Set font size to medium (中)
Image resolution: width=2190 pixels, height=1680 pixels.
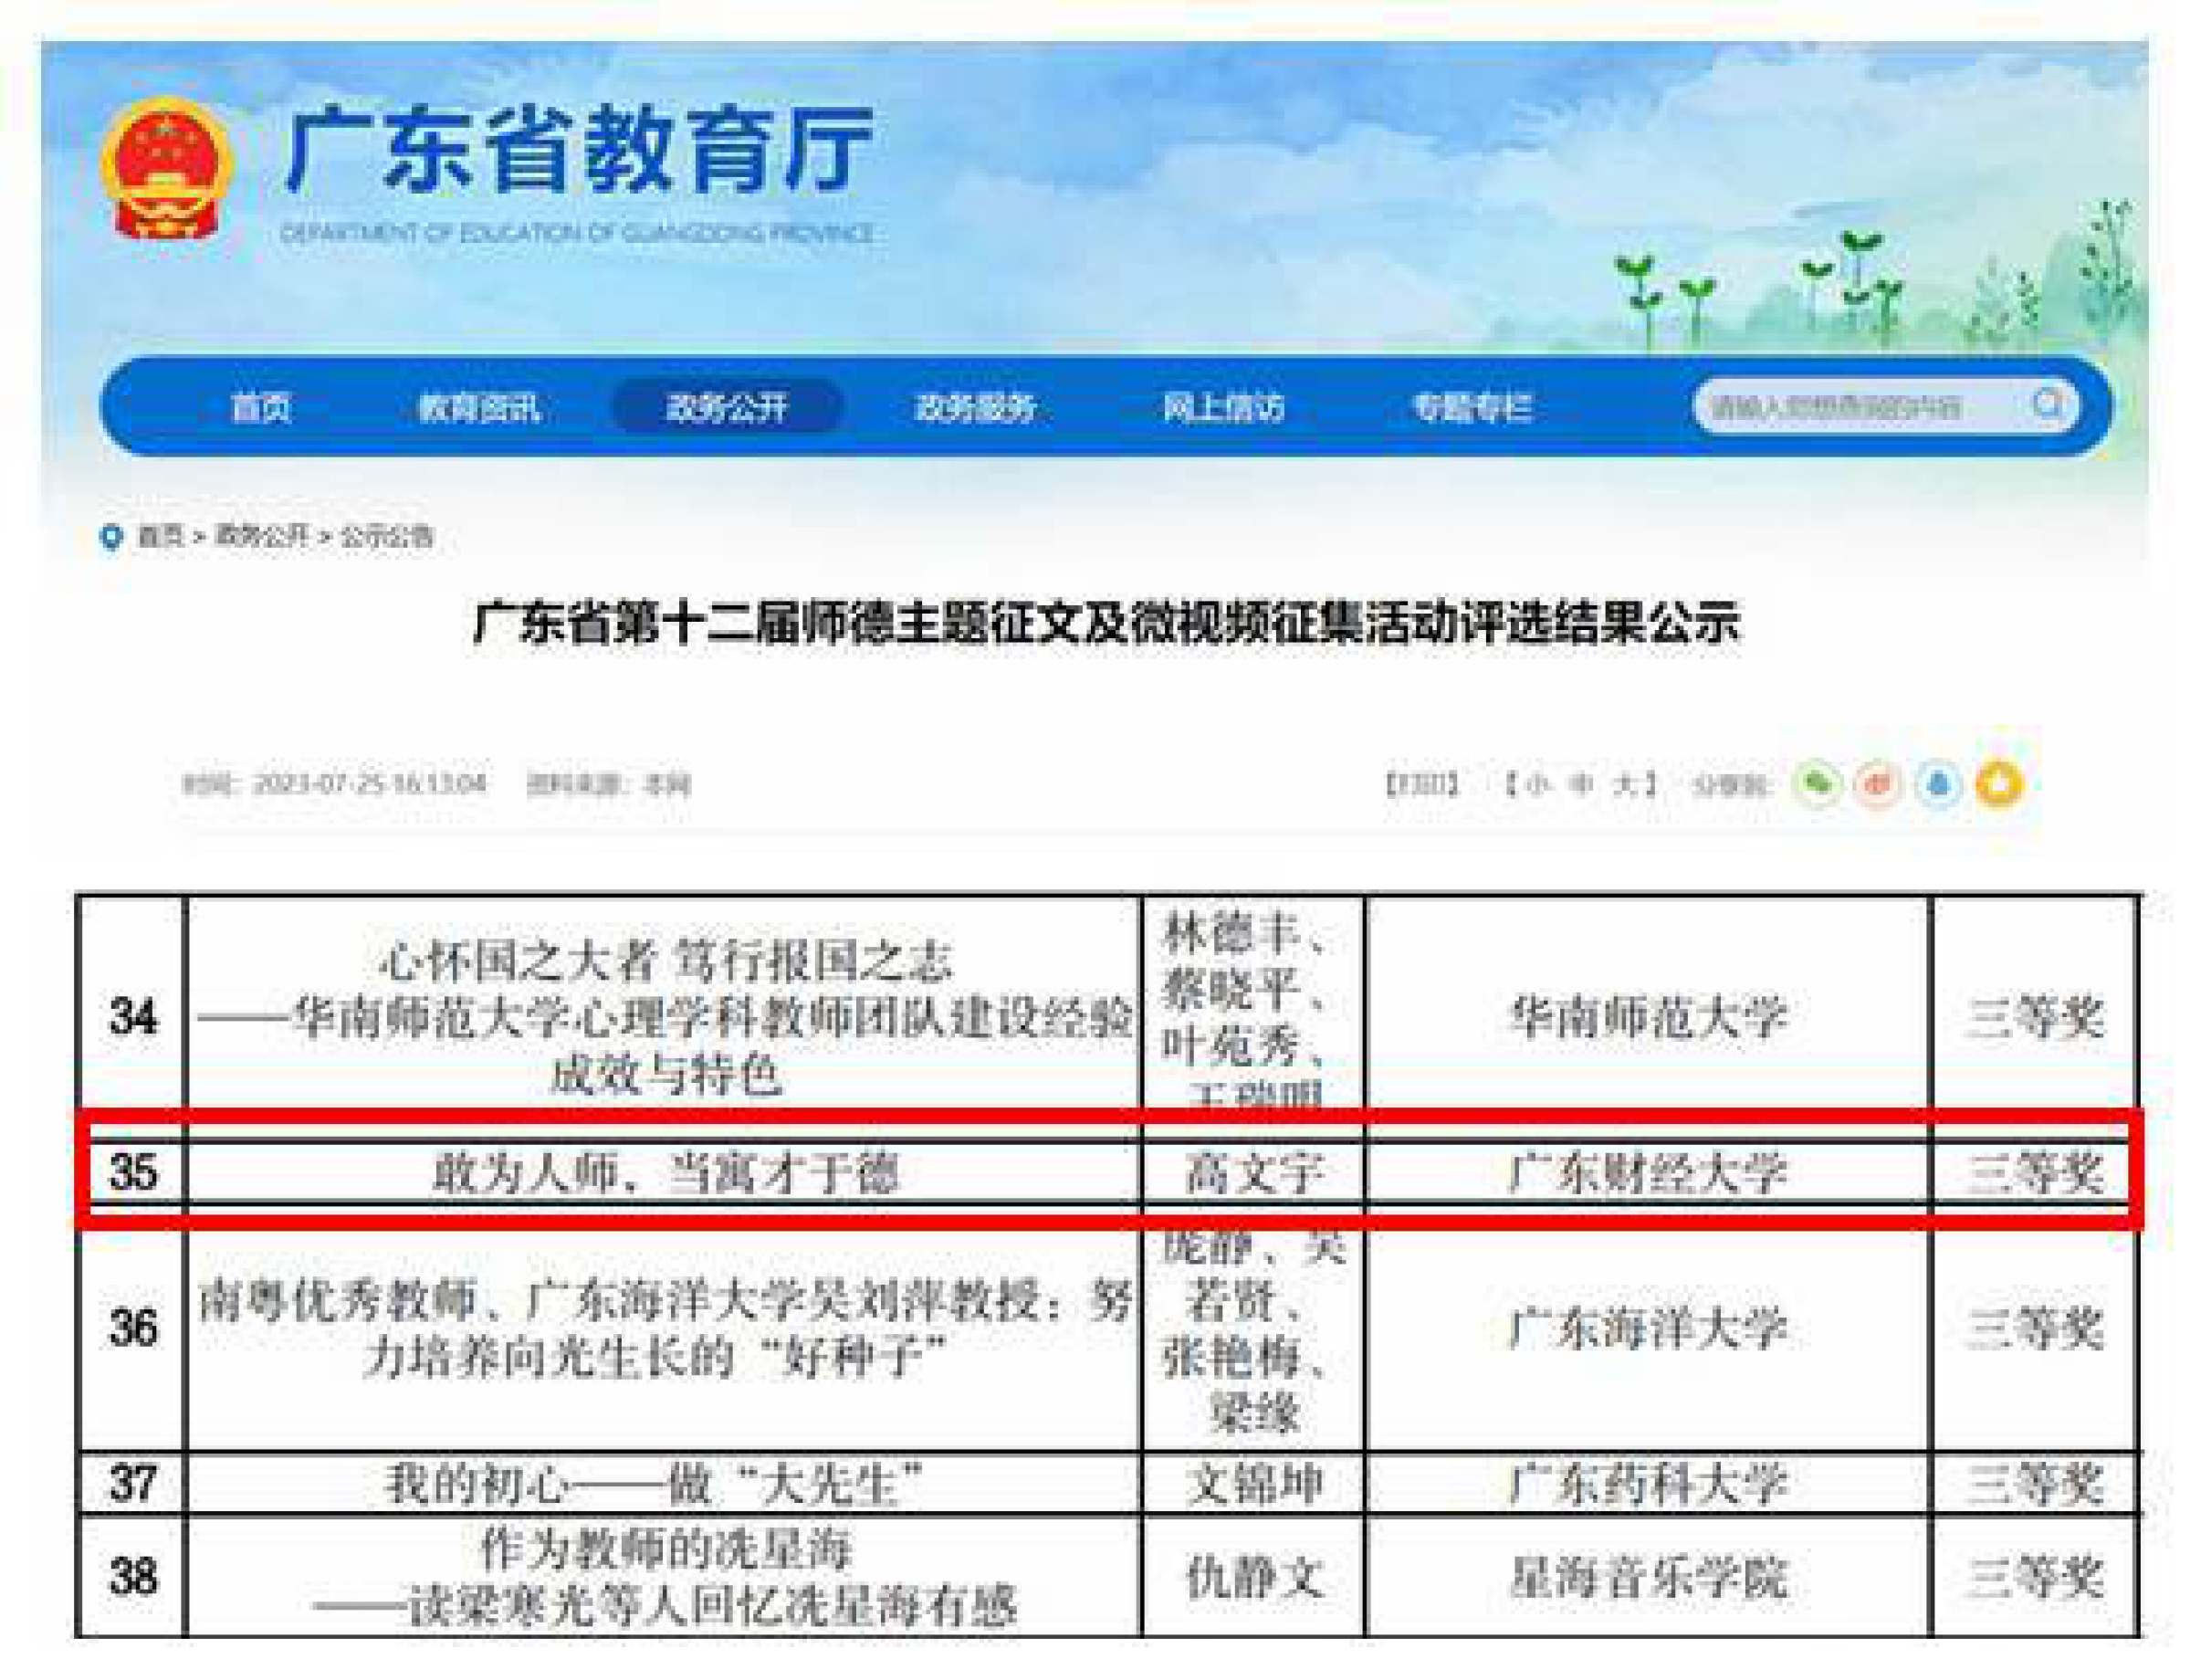click(x=1581, y=784)
